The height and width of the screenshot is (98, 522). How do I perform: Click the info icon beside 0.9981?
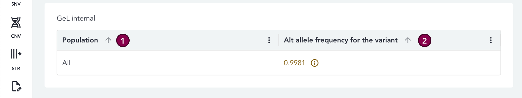(314, 63)
